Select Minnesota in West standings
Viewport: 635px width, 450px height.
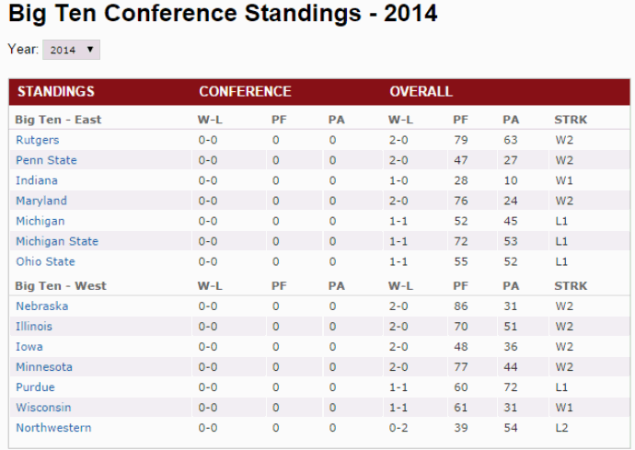point(44,367)
